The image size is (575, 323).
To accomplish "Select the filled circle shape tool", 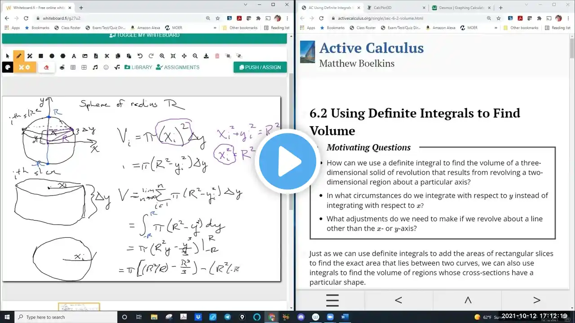I will point(52,56).
